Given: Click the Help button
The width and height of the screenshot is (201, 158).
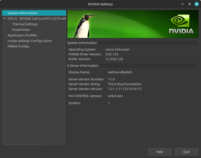Looking at the screenshot, I should pos(160,152).
